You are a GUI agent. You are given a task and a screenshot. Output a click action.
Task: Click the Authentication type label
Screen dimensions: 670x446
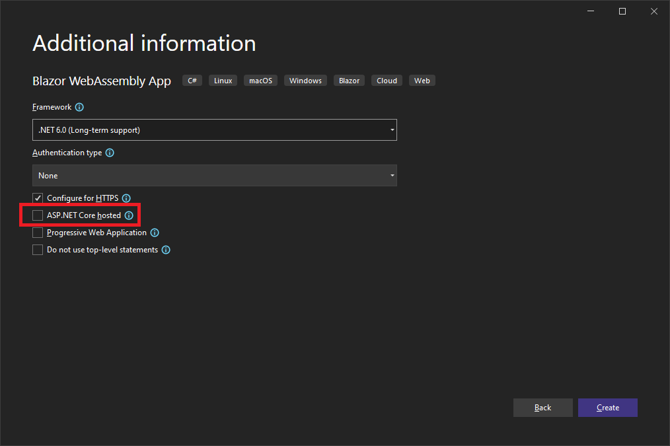coord(67,153)
